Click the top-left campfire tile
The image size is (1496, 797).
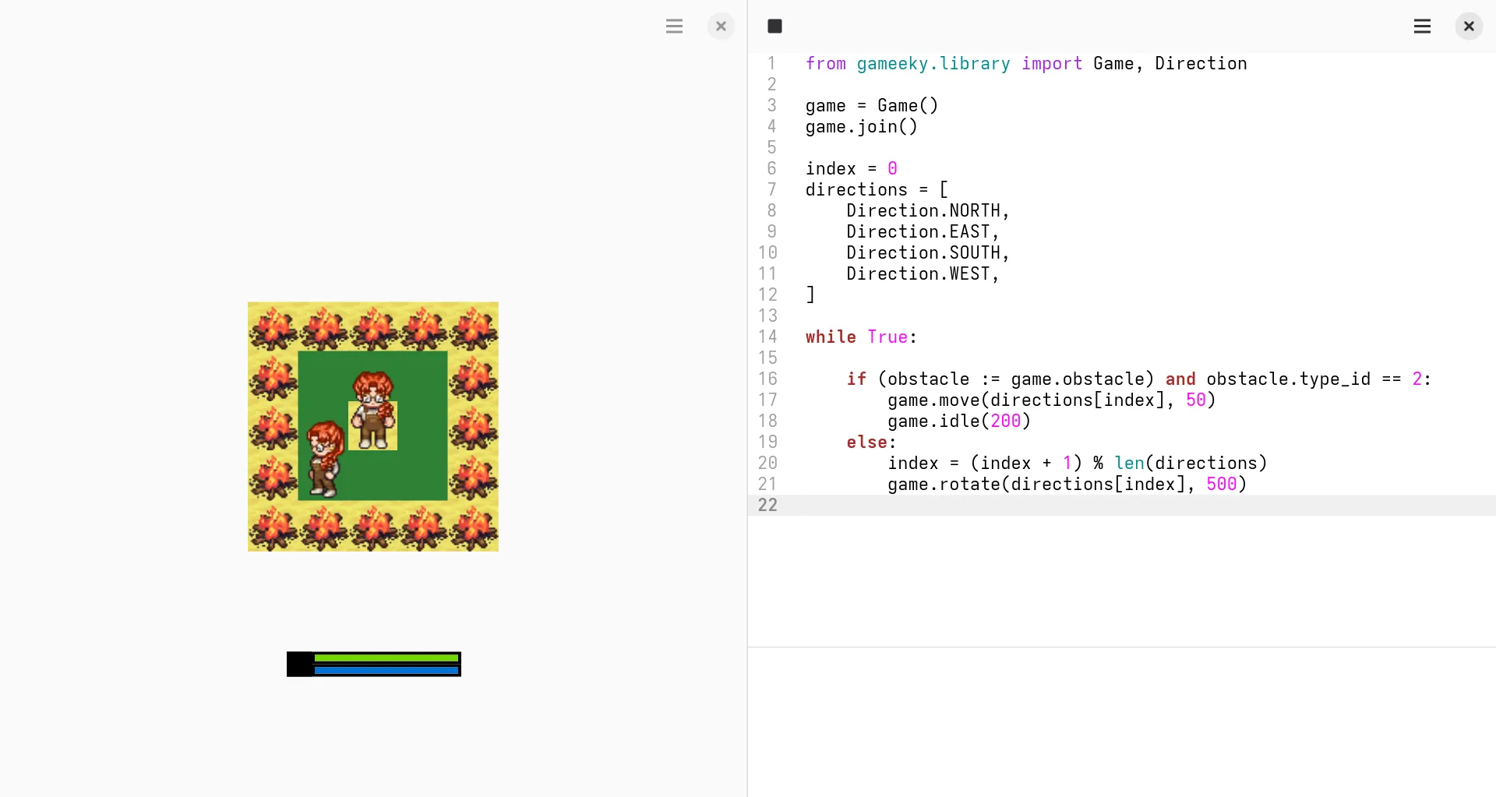click(x=273, y=326)
